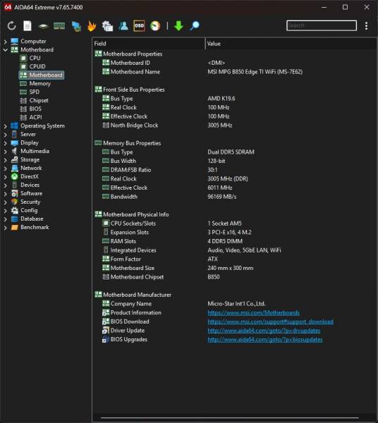Select the Security tree item
The width and height of the screenshot is (378, 423).
30,202
